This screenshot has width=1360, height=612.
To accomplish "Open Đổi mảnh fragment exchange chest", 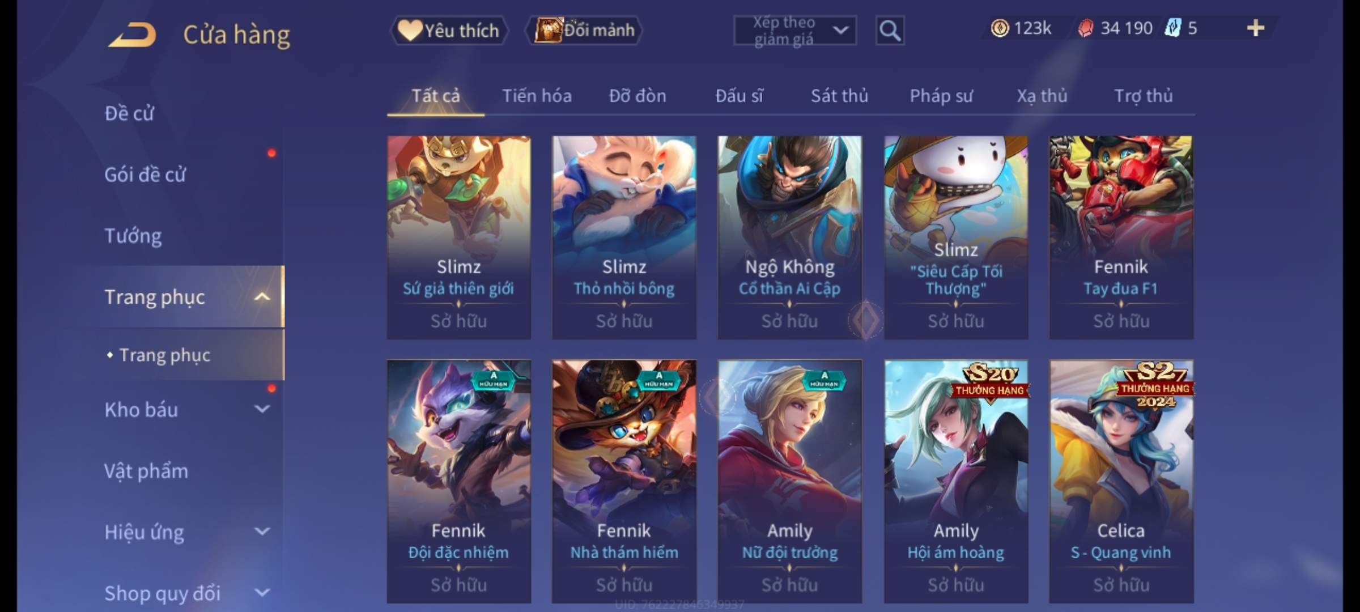I will (584, 30).
